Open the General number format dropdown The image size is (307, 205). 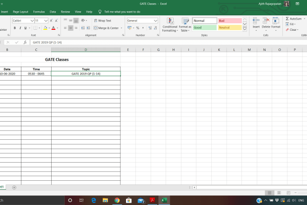coord(155,21)
